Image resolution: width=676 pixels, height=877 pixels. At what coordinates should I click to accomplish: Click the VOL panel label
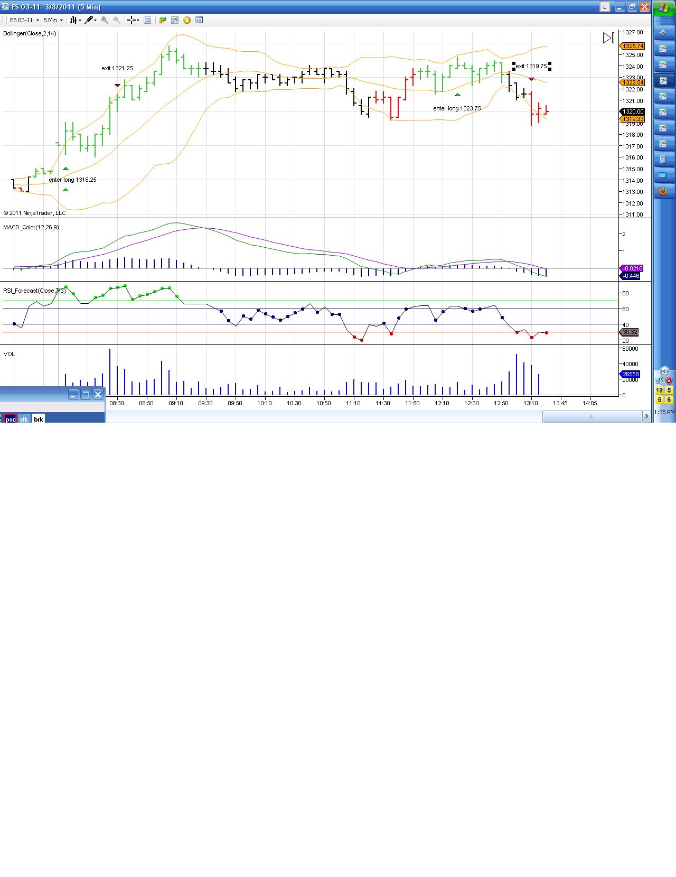(9, 354)
